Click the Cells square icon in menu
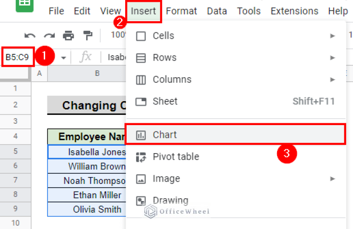The height and width of the screenshot is (229, 353). (141, 36)
